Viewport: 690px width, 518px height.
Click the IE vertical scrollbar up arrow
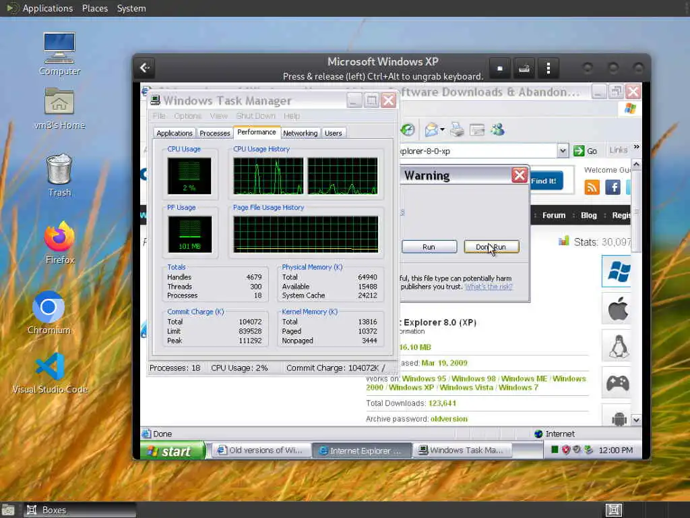pos(636,165)
